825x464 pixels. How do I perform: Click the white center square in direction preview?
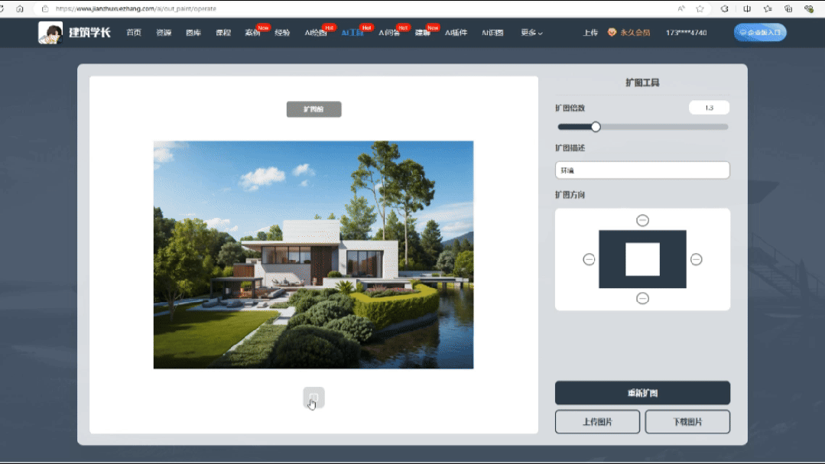[x=642, y=259]
